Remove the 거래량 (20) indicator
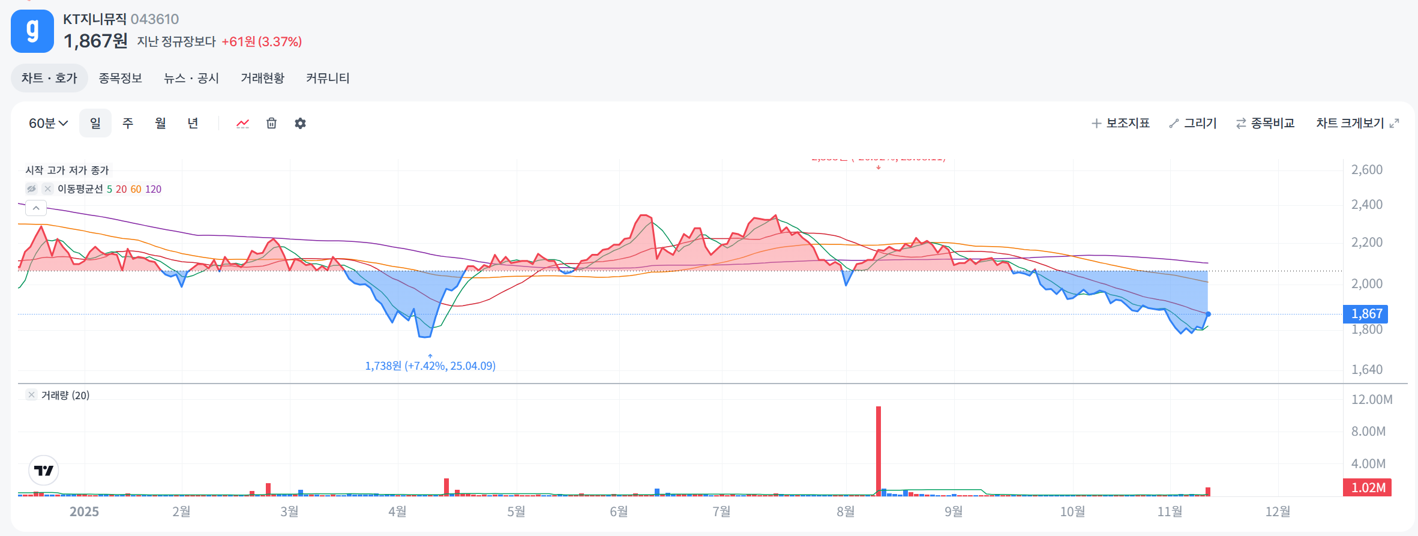This screenshot has width=1418, height=536. click(32, 394)
